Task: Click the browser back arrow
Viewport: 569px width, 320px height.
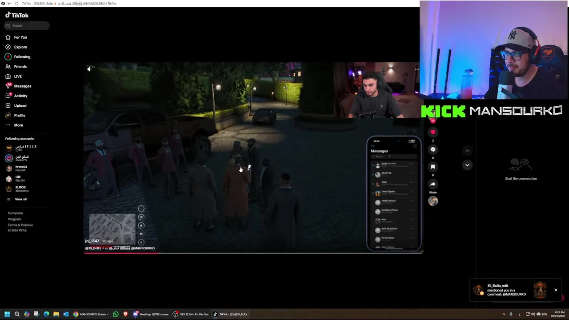Action: pyautogui.click(x=9, y=4)
